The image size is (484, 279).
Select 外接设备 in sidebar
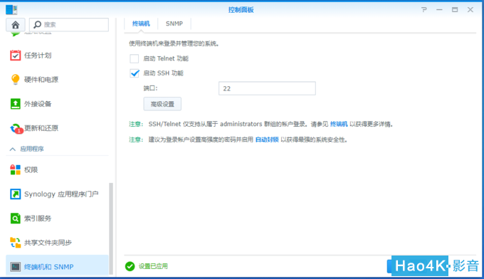click(x=38, y=104)
